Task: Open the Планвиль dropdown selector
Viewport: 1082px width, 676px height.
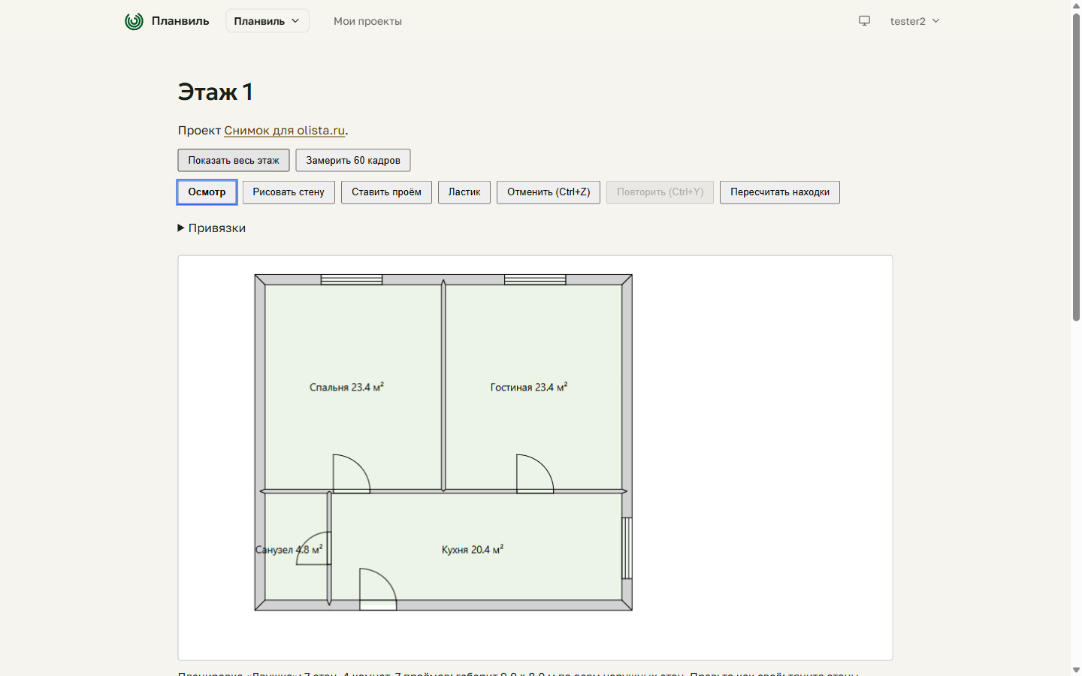Action: click(x=267, y=21)
